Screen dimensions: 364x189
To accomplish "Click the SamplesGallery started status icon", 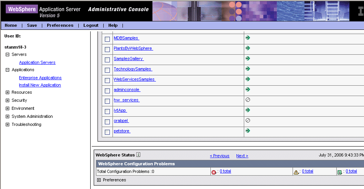I will click(248, 58).
